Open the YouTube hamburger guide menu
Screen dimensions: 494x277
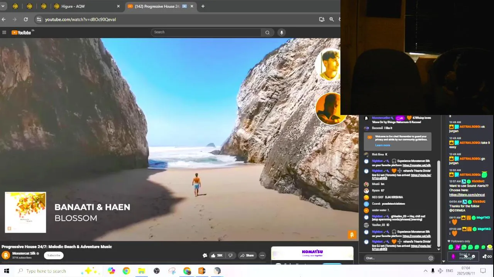(x=4, y=32)
